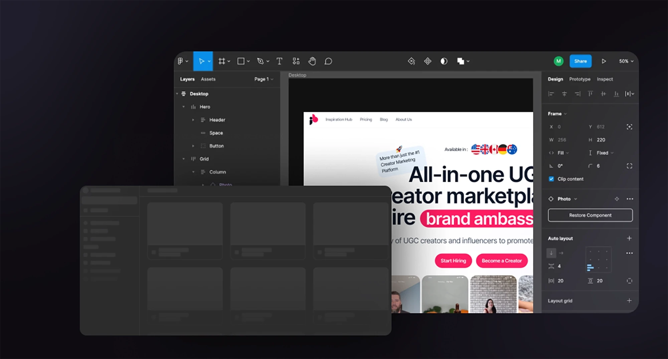
Task: Align right icon in Design panel
Action: coord(577,94)
